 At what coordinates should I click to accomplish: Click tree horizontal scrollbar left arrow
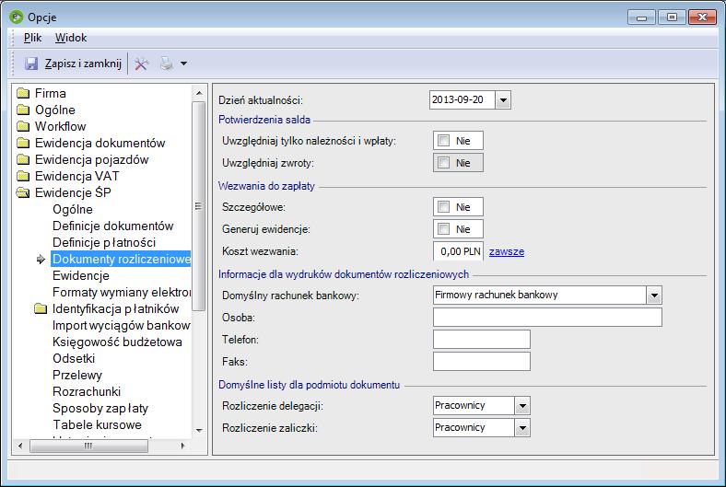[x=20, y=446]
